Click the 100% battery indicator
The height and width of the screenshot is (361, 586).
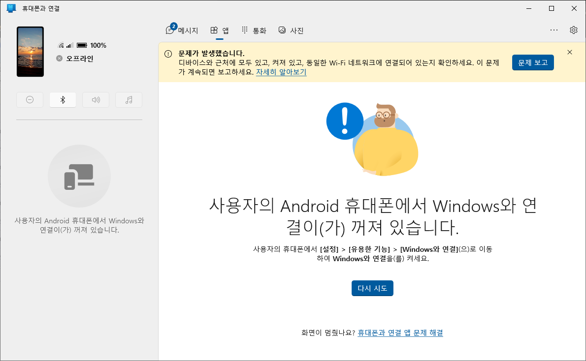point(92,45)
